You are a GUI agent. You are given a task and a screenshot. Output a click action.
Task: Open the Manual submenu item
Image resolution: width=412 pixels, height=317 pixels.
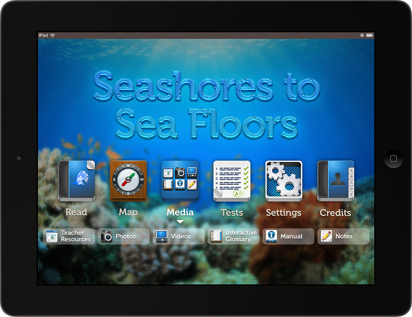(288, 236)
